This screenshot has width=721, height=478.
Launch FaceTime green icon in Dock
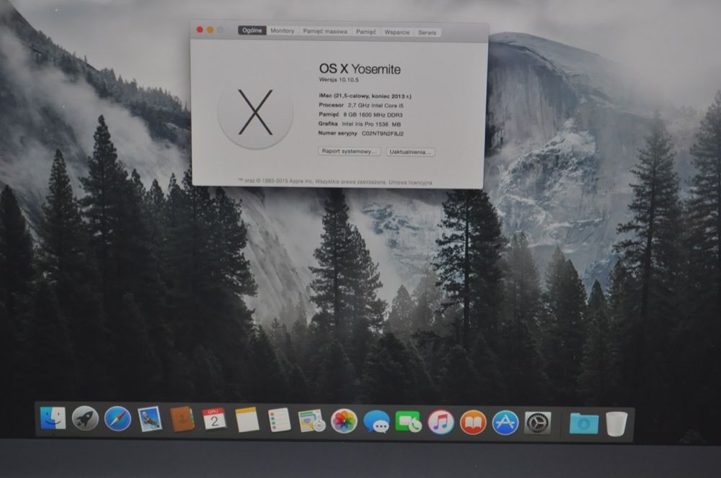click(408, 422)
